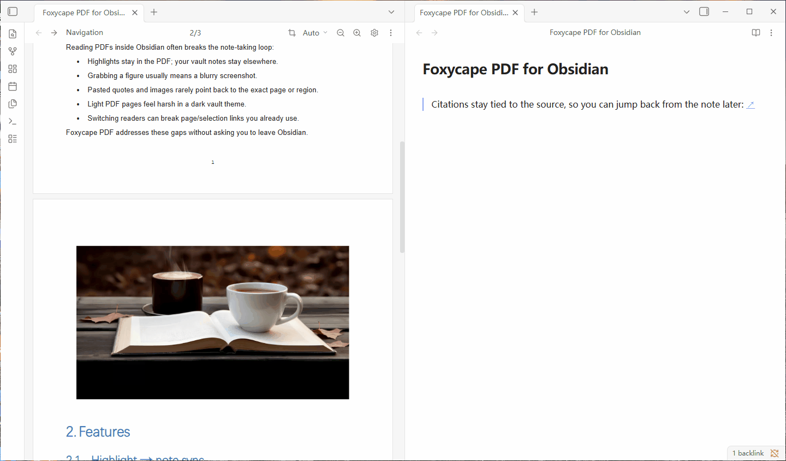This screenshot has width=786, height=461.
Task: Switch note to reading view book icon
Action: (756, 33)
